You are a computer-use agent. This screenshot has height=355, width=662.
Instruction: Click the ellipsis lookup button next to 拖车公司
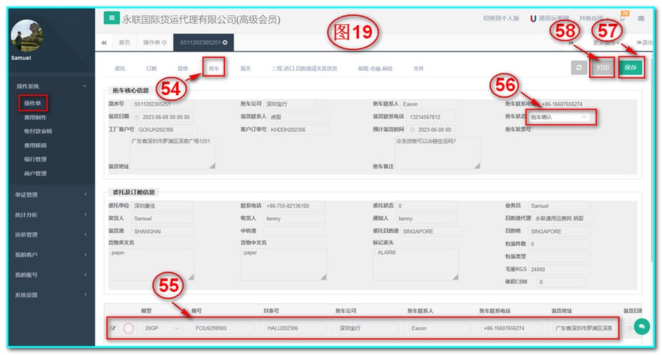321,104
